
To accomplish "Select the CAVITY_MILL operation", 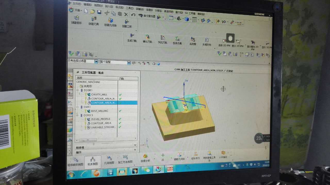I will [99, 94].
